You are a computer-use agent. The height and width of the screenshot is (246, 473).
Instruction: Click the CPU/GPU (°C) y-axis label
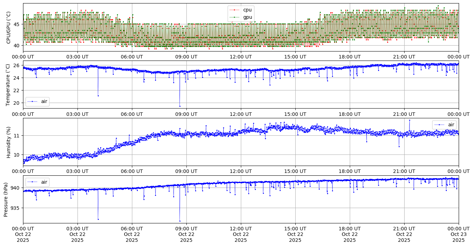coord(9,27)
